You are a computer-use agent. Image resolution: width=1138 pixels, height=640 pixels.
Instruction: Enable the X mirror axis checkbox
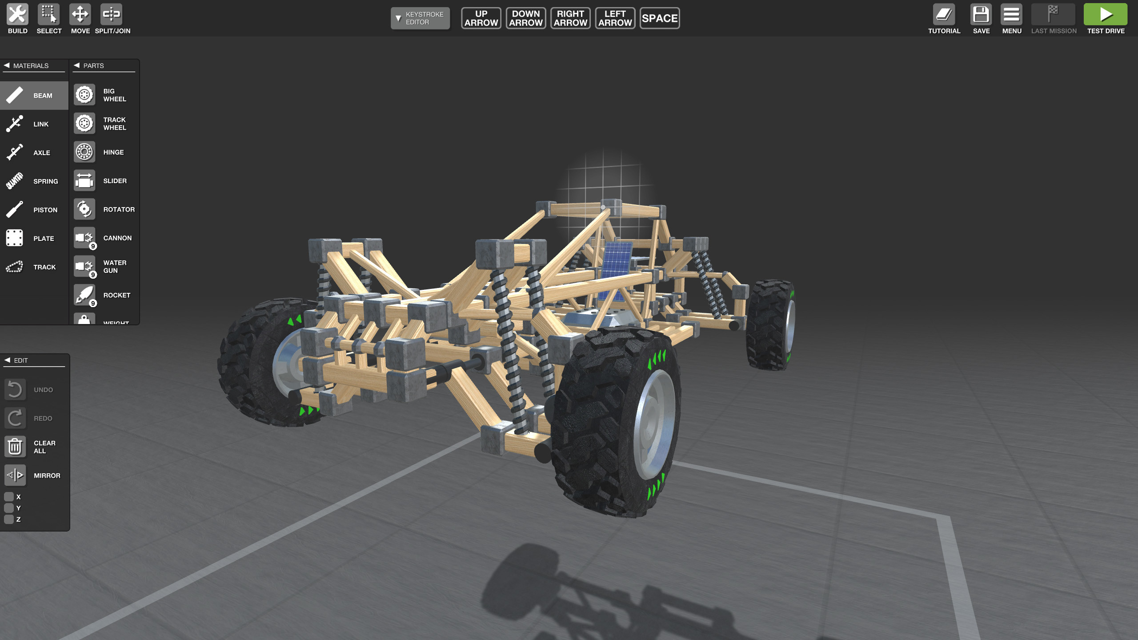(9, 496)
